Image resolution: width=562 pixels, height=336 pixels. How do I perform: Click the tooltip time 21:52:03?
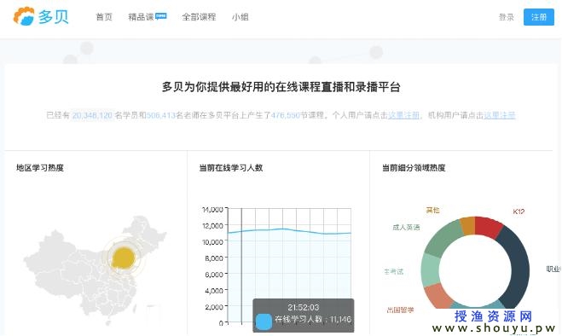304,307
